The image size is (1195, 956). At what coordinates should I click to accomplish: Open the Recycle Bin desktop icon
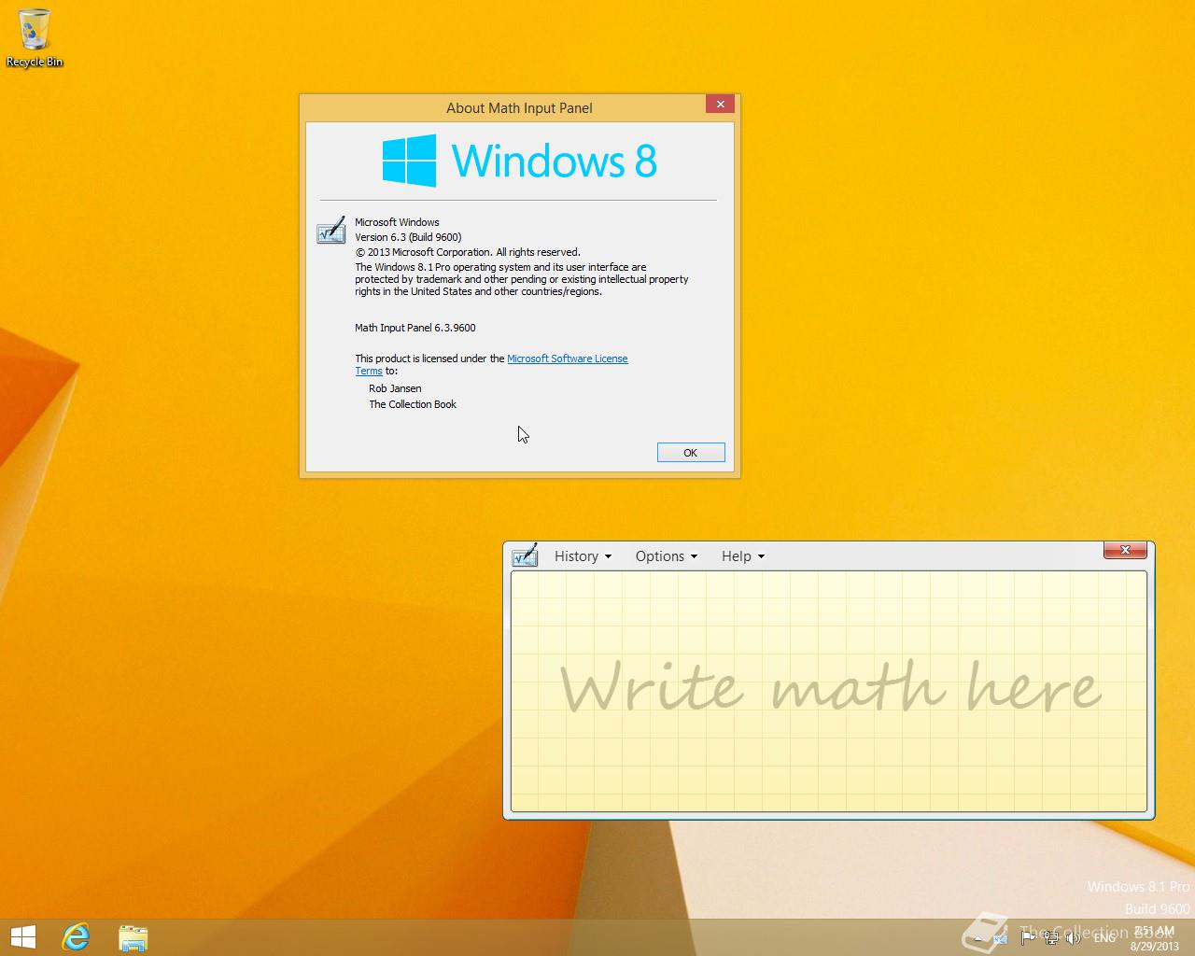coord(35,38)
